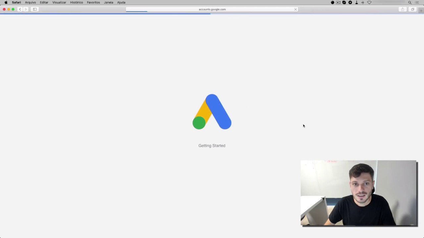Click the cleaner broom menu bar icon
Image resolution: width=424 pixels, height=238 pixels.
pyautogui.click(x=356, y=2)
